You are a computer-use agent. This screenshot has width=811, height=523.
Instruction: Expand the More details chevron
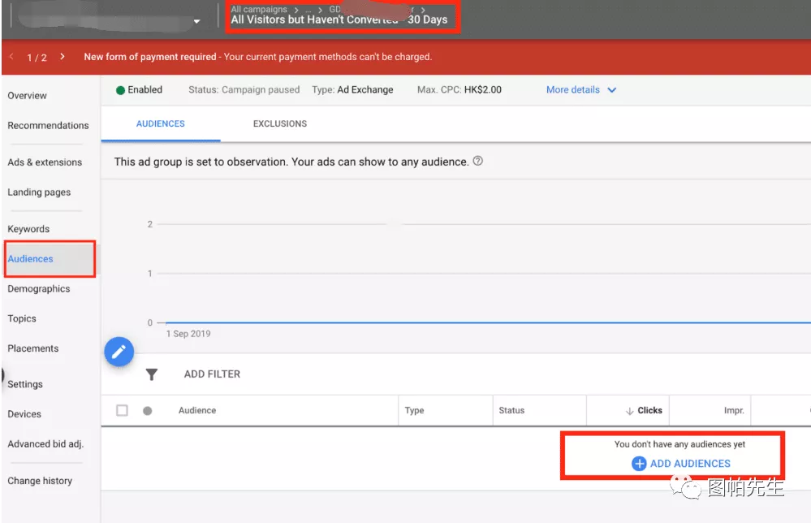point(612,90)
